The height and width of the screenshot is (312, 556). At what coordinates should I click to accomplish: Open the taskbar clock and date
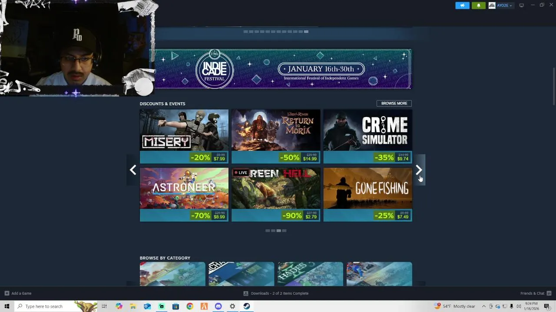click(x=531, y=306)
